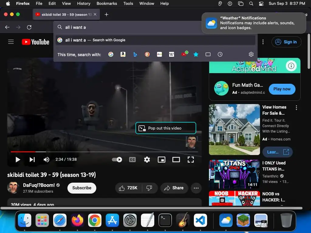311x233 pixels.
Task: Click Play now on AdaptedMind ad
Action: [x=282, y=89]
